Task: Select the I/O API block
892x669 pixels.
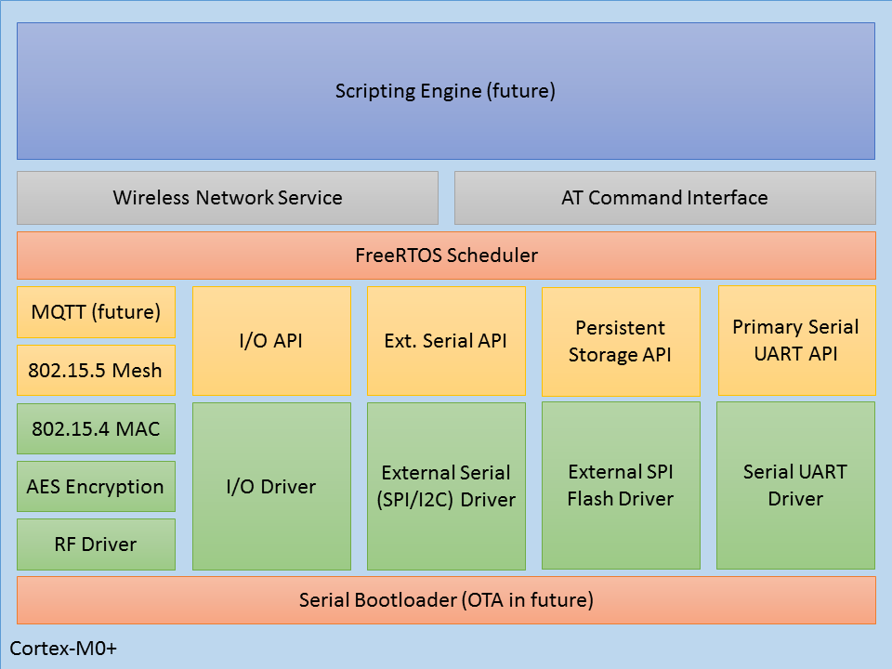Action: [x=271, y=340]
